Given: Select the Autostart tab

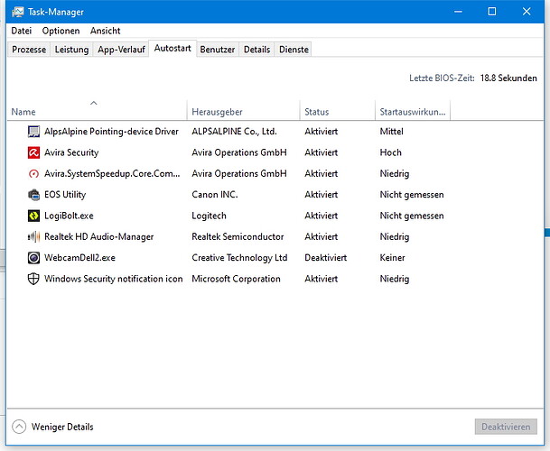Looking at the screenshot, I should 172,49.
